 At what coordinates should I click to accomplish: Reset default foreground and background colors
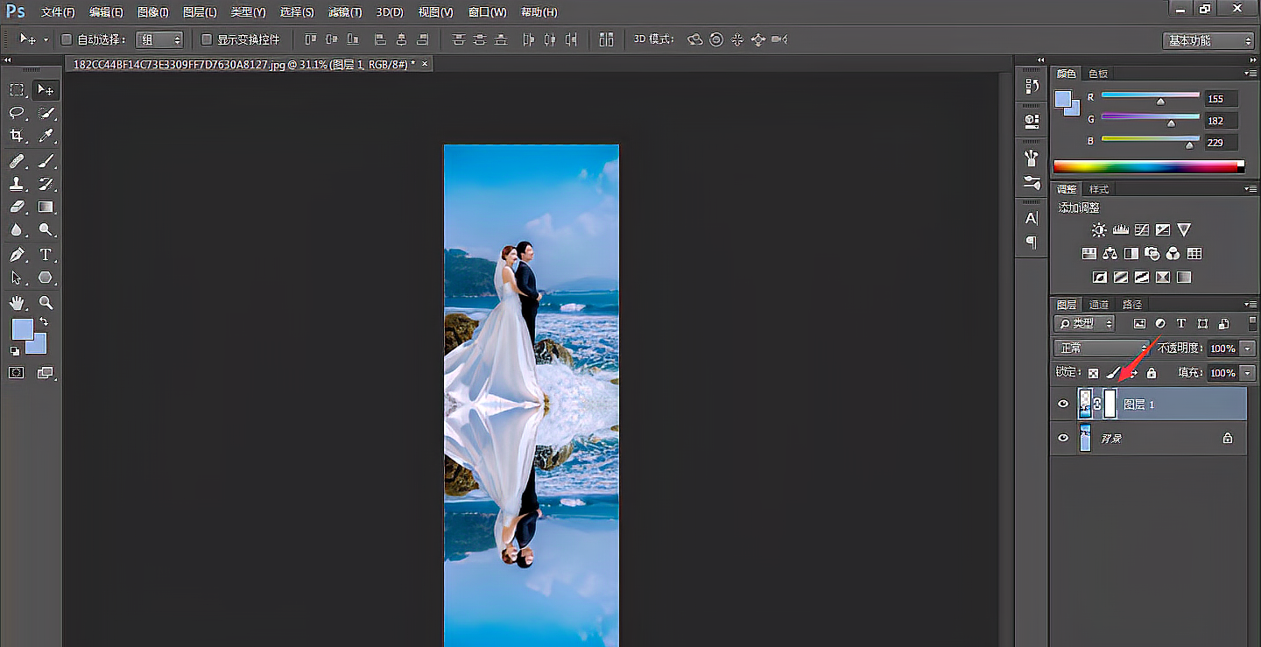click(x=15, y=351)
